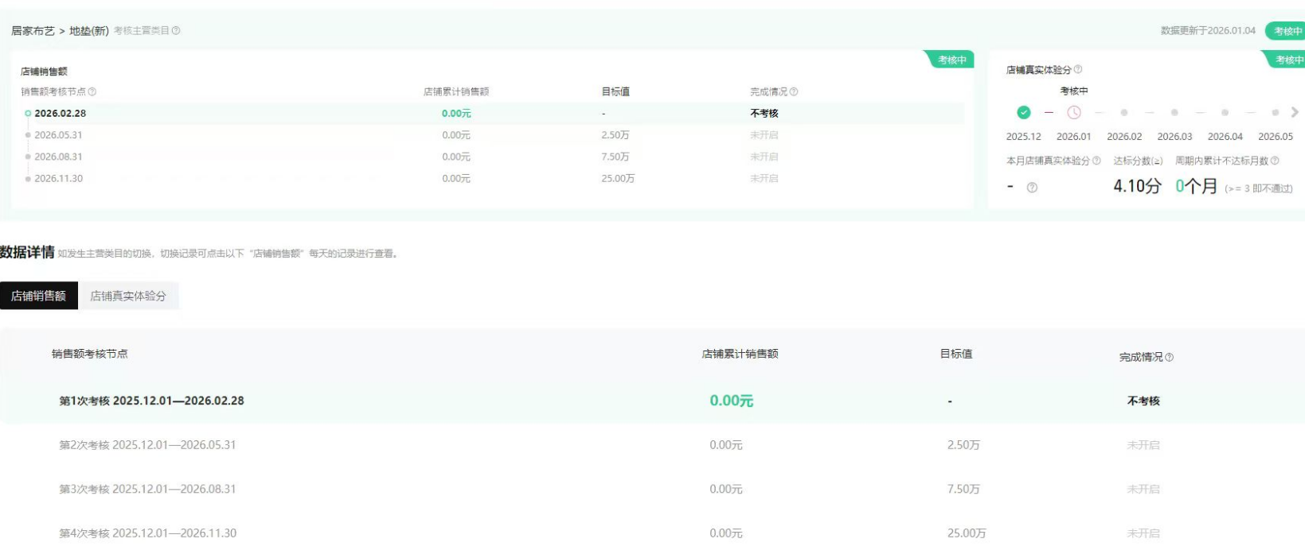Click help icon beside 周期内累计不达标月数
The width and height of the screenshot is (1305, 558).
1275,161
